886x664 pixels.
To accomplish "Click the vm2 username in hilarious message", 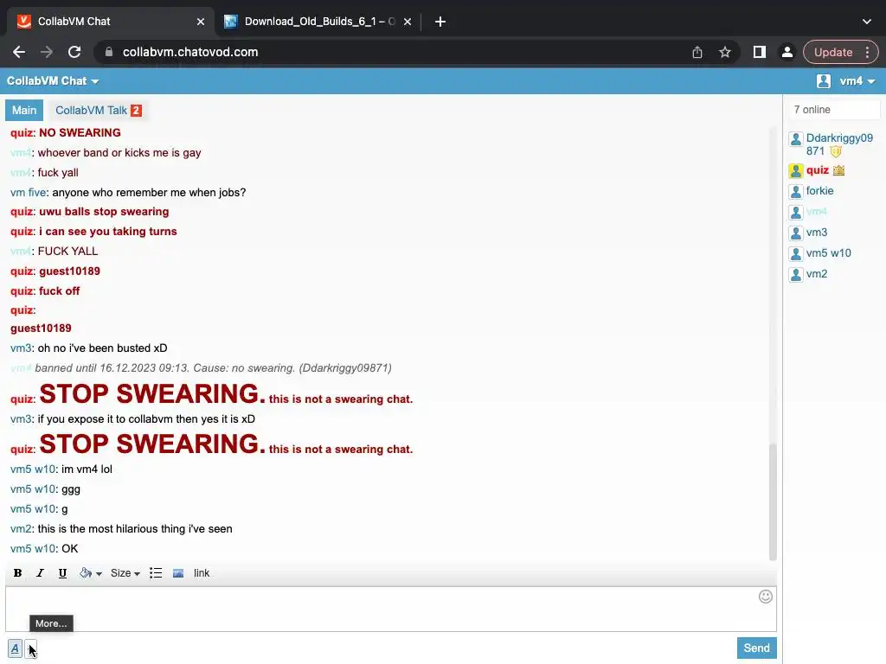I will 21,529.
